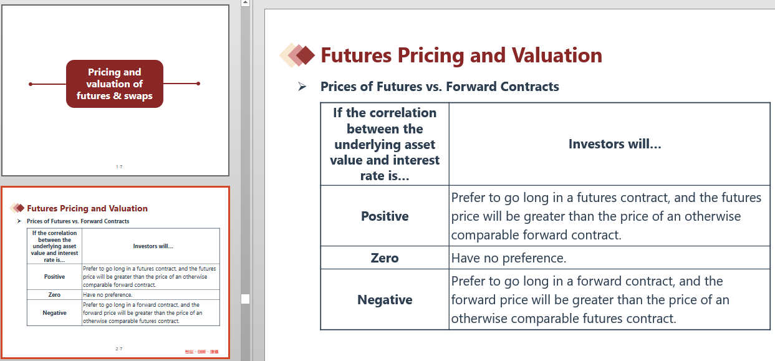Click the "Have no preference." cell
This screenshot has height=361, width=775.
coord(509,258)
